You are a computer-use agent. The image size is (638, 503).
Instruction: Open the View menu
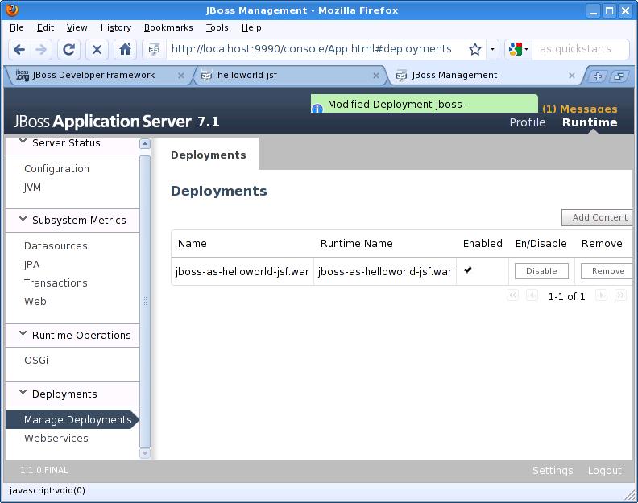(77, 27)
